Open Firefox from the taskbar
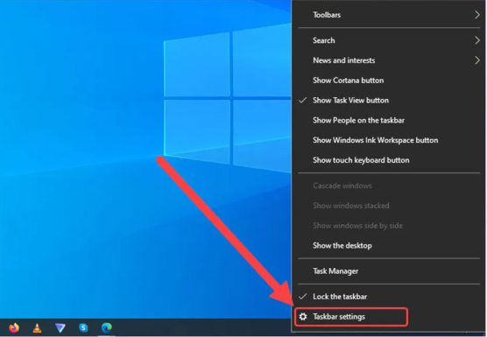The image size is (487, 337). [x=14, y=327]
